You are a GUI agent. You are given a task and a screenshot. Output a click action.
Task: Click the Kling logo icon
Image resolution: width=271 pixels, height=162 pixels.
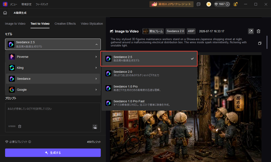coord(12,68)
